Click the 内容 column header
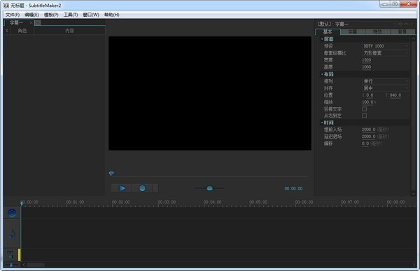 (69, 31)
